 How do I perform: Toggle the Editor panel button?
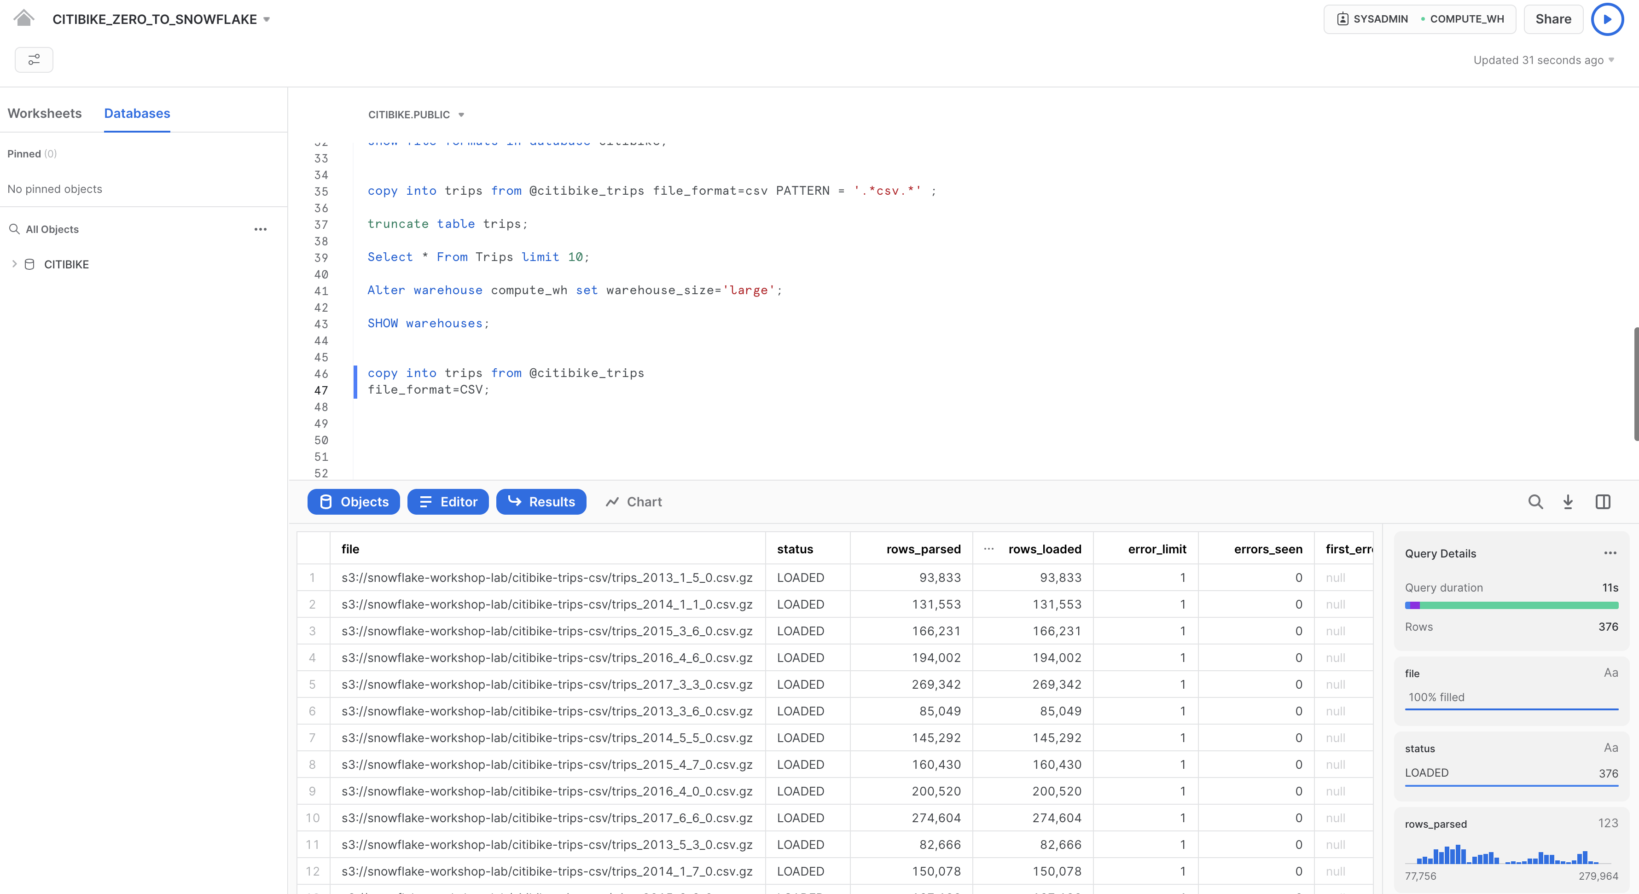coord(448,502)
